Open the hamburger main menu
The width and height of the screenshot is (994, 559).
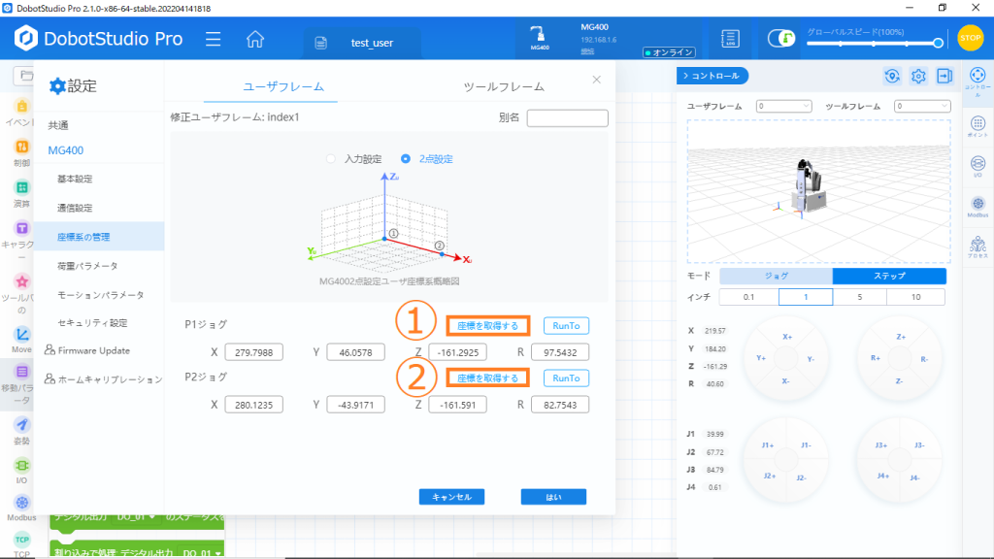[x=213, y=39]
